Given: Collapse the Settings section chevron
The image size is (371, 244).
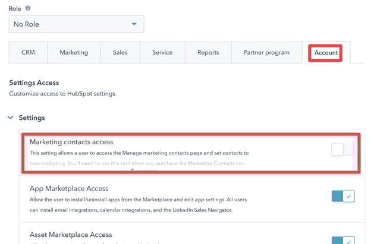Looking at the screenshot, I should [10, 118].
